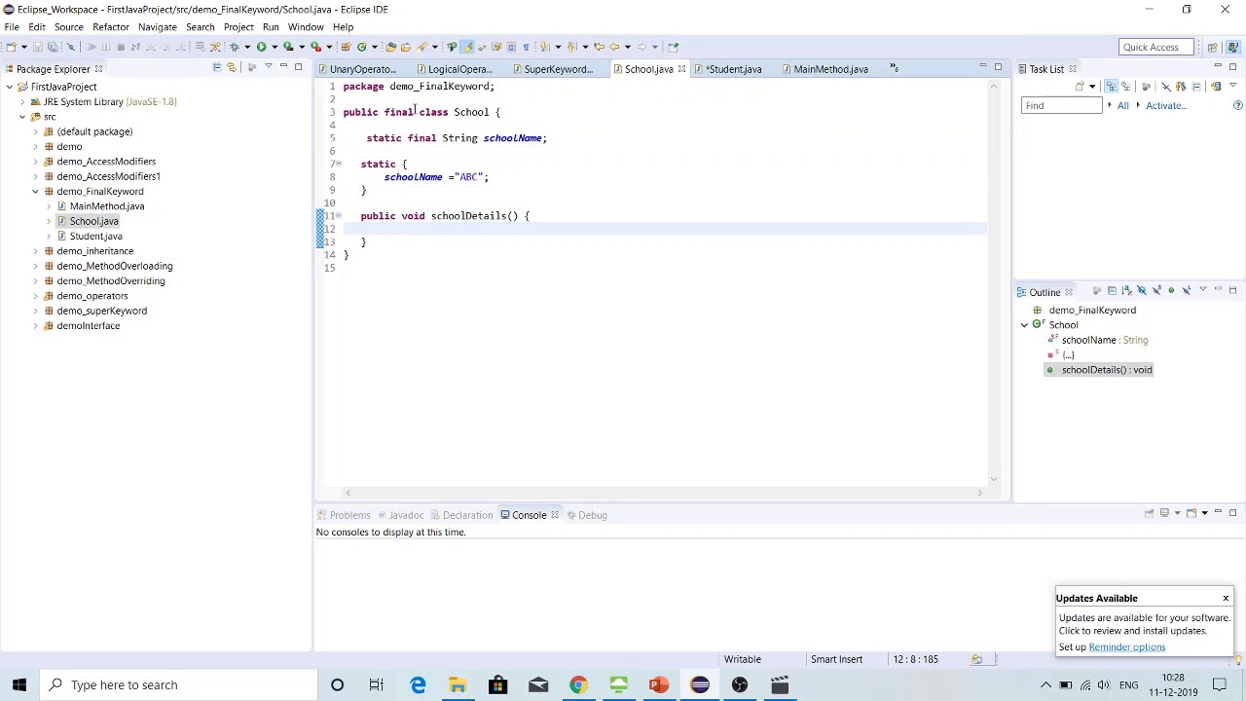Open the Project menu
Screen dimensions: 1246x701
click(238, 27)
